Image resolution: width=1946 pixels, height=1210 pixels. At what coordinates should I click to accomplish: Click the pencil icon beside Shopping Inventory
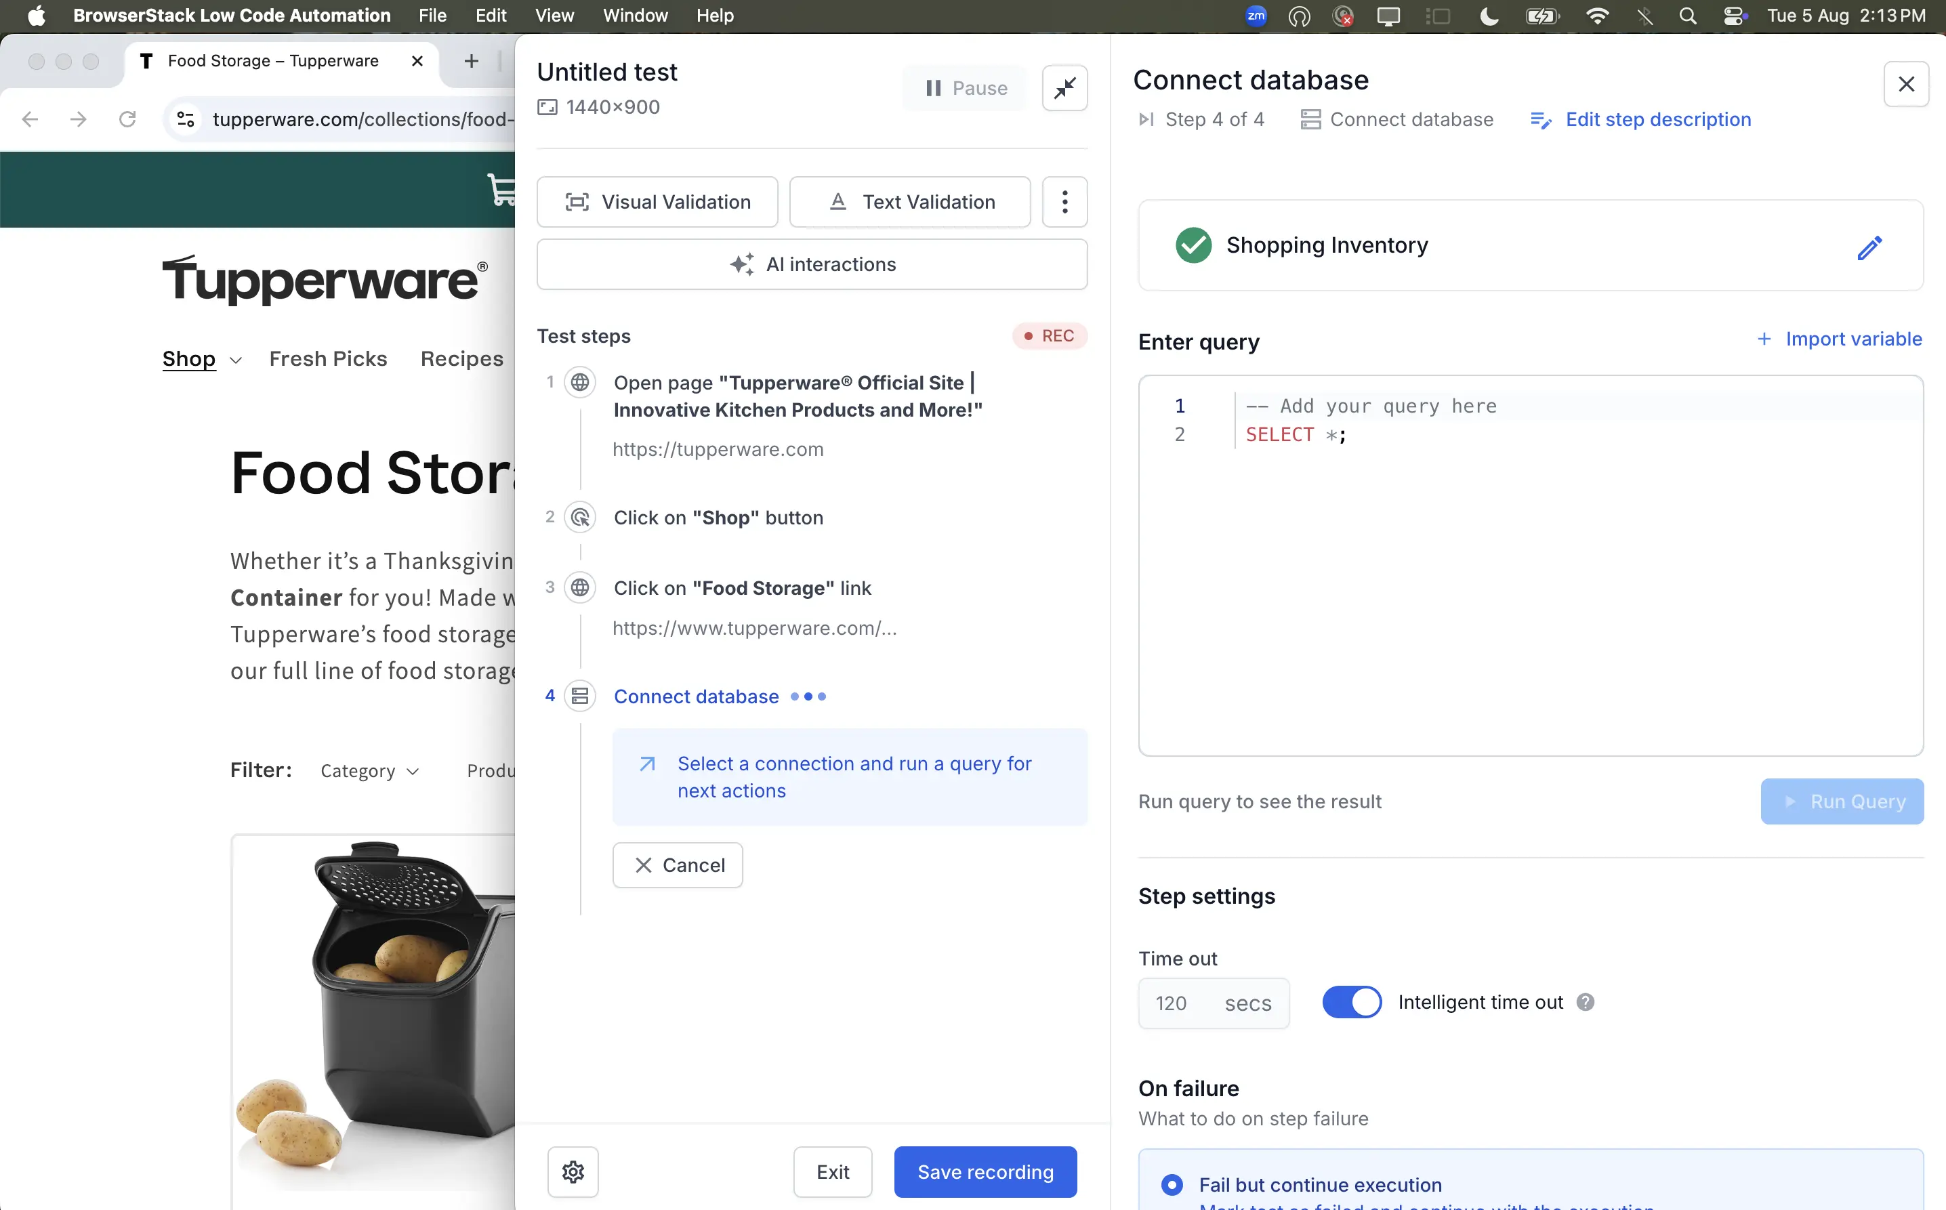[x=1869, y=247]
